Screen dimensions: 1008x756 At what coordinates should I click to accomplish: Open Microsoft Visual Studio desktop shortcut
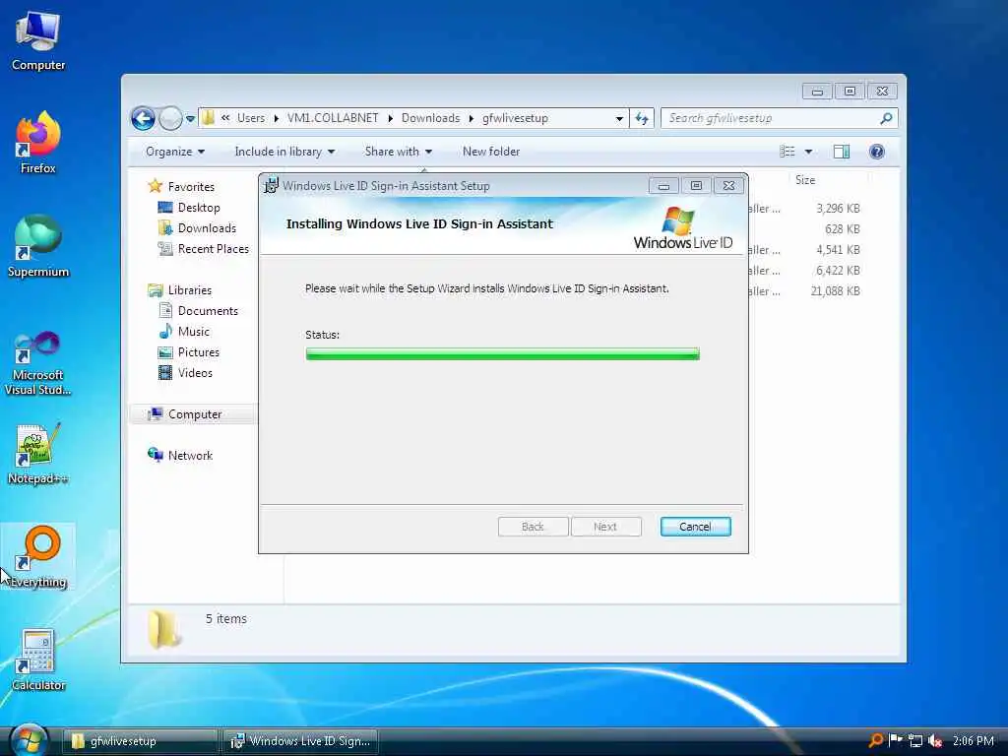pos(38,363)
